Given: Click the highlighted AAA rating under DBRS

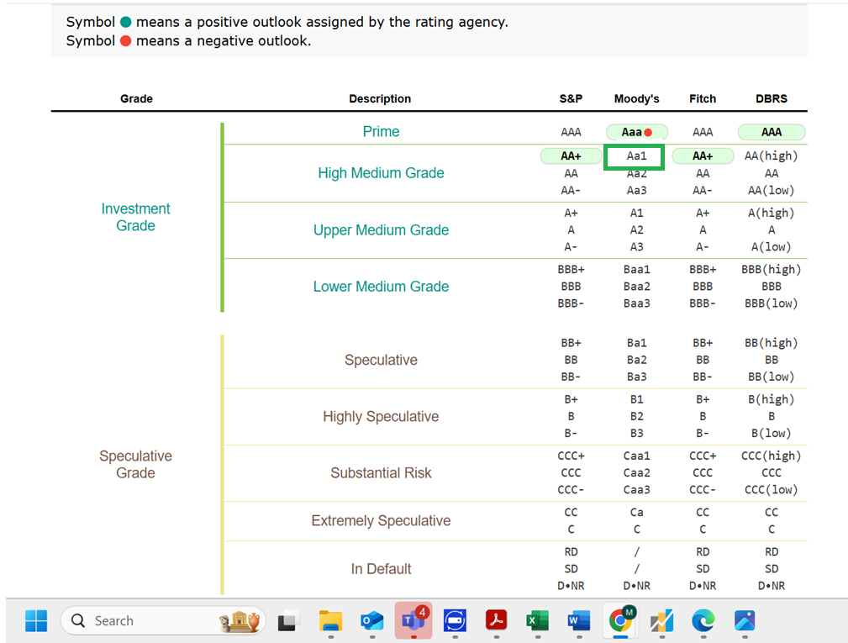Looking at the screenshot, I should pyautogui.click(x=772, y=132).
